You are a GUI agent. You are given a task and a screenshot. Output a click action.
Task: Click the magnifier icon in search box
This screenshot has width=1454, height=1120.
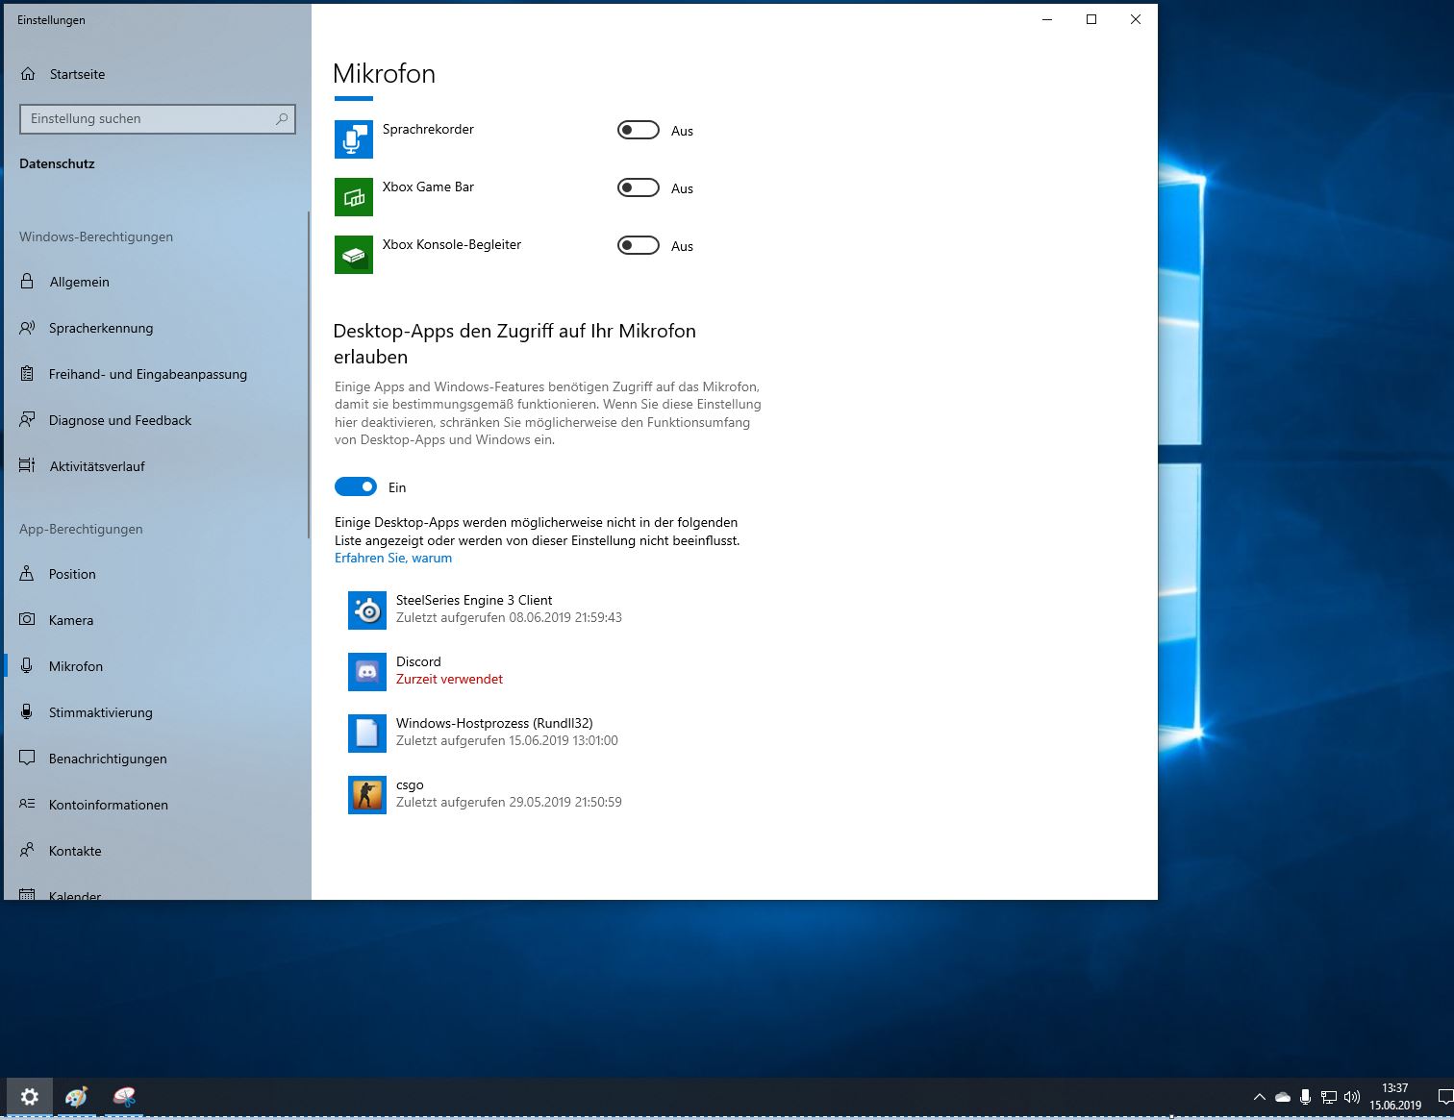[282, 119]
